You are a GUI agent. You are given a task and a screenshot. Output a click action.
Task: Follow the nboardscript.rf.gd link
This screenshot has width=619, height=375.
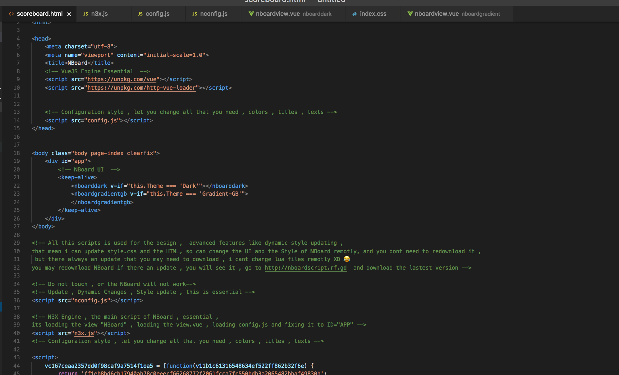pyautogui.click(x=306, y=268)
